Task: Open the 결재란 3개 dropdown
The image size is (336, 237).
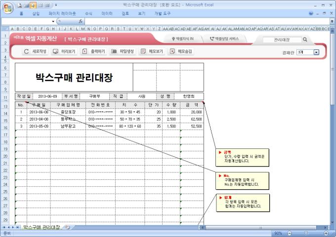Action: click(x=316, y=52)
